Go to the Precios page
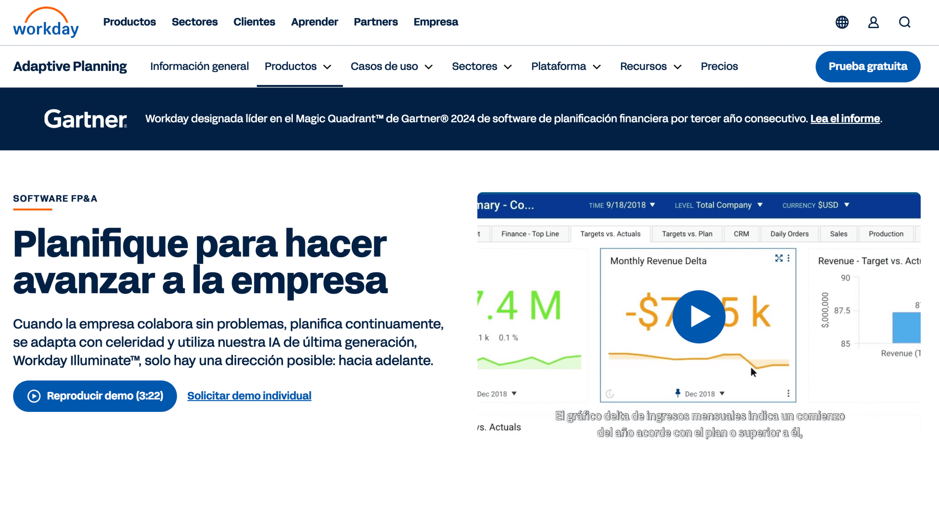 click(719, 66)
